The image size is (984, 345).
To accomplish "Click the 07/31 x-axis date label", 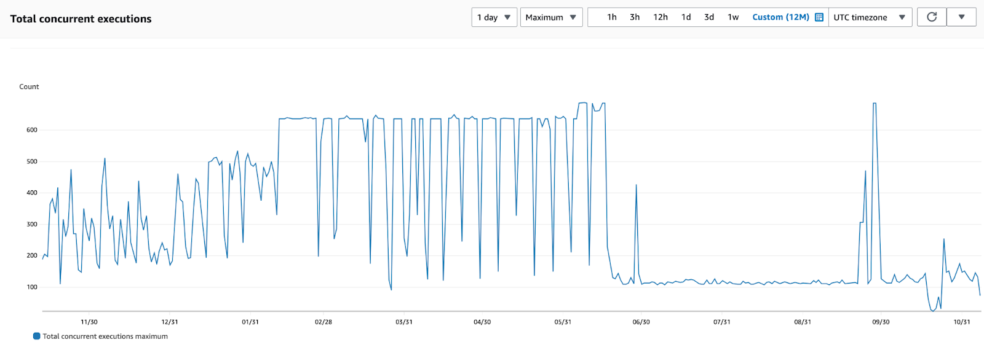I will click(x=722, y=322).
